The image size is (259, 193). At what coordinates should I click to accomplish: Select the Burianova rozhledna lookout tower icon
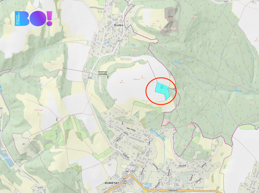point(108,77)
